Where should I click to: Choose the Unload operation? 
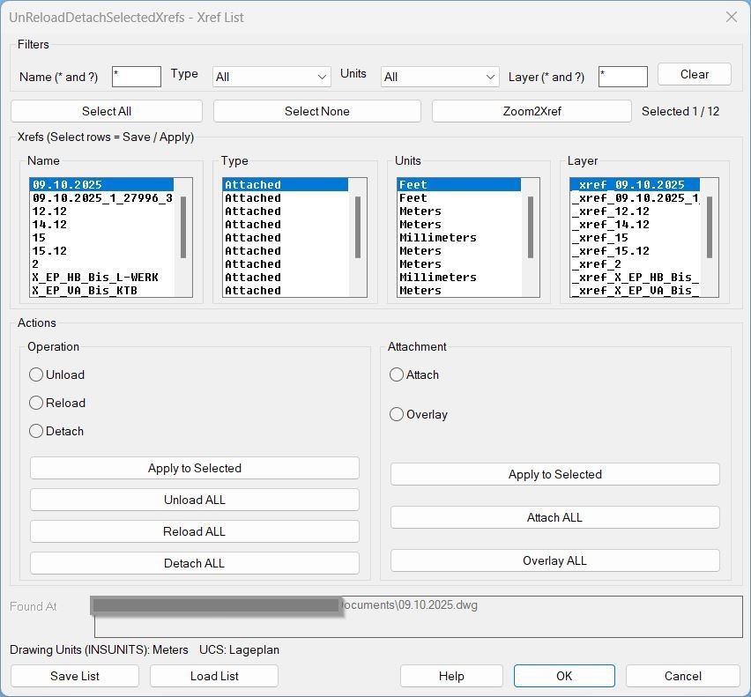coord(36,374)
